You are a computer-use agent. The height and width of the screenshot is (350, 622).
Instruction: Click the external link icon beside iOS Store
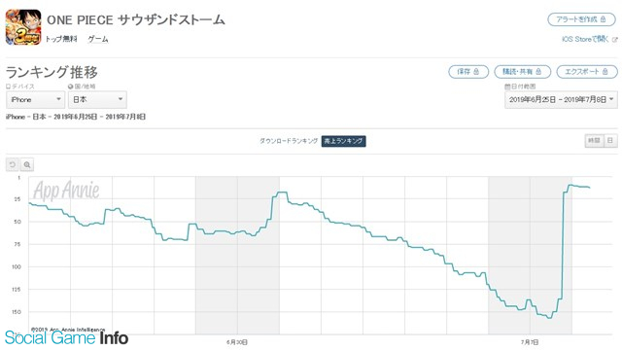[x=615, y=39]
